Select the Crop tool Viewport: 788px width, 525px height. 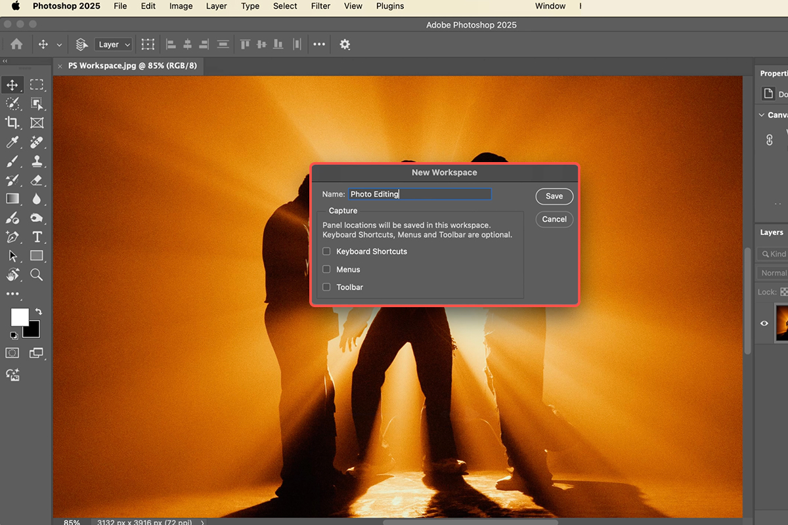12,123
